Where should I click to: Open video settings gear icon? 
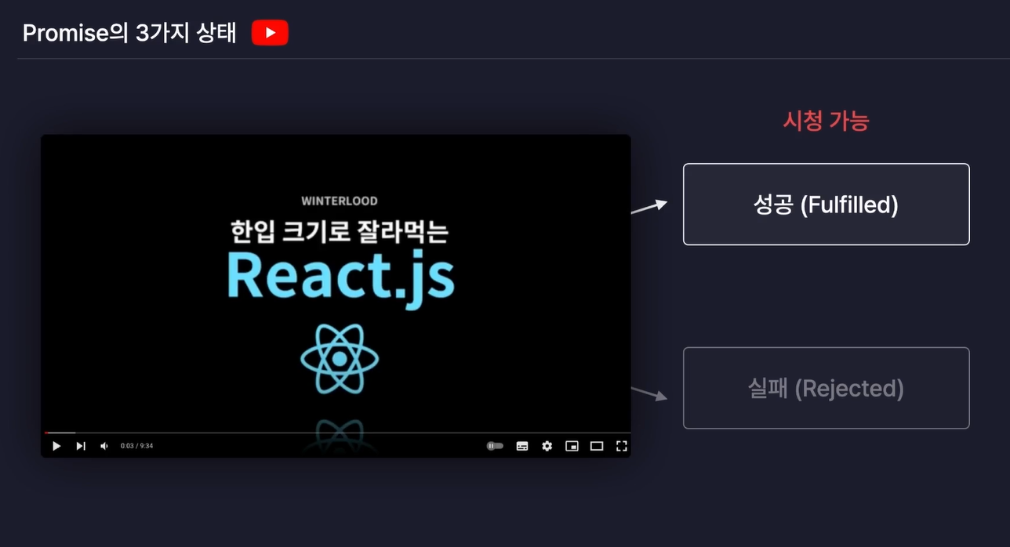[547, 446]
